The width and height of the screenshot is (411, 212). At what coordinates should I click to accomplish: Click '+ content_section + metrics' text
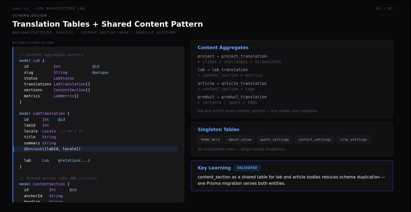tap(230, 75)
